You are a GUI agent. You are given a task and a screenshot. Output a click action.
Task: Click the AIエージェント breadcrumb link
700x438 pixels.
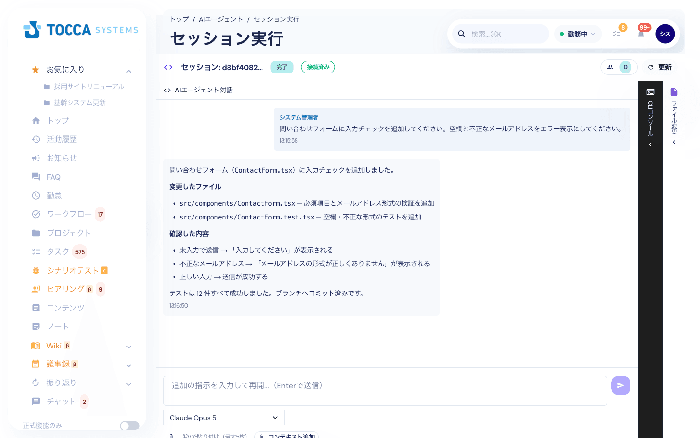tap(221, 19)
